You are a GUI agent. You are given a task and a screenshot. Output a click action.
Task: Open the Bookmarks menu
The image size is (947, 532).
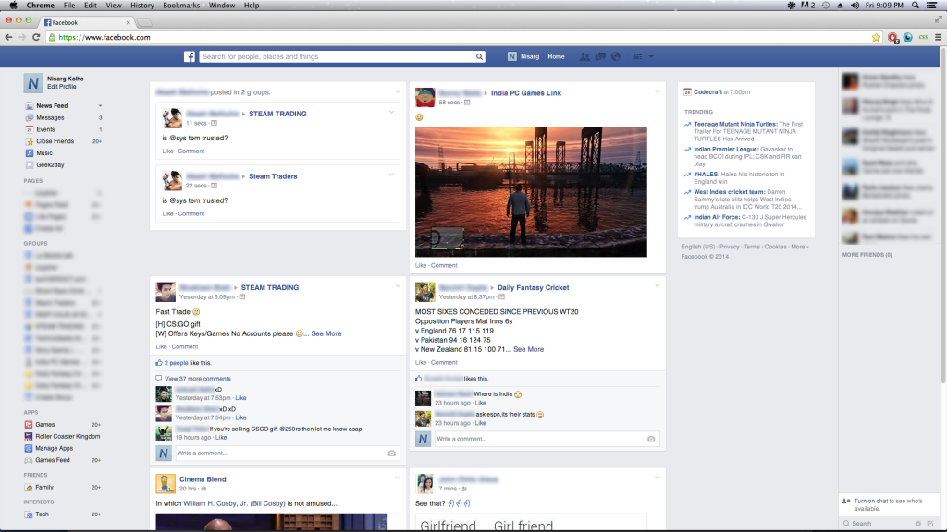click(181, 6)
